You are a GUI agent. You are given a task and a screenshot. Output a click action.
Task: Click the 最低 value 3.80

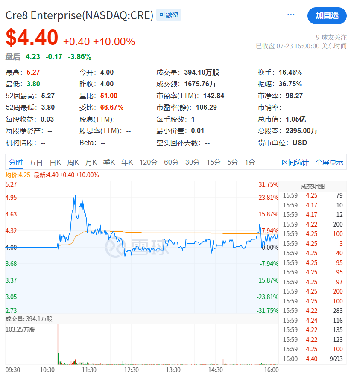pyautogui.click(x=33, y=84)
